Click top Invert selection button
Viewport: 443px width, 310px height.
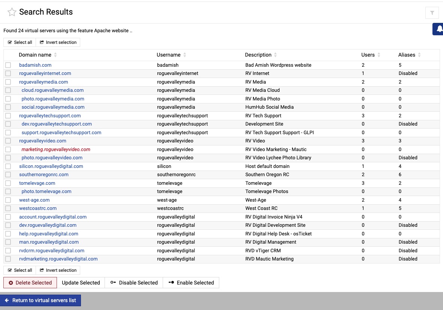(58, 42)
